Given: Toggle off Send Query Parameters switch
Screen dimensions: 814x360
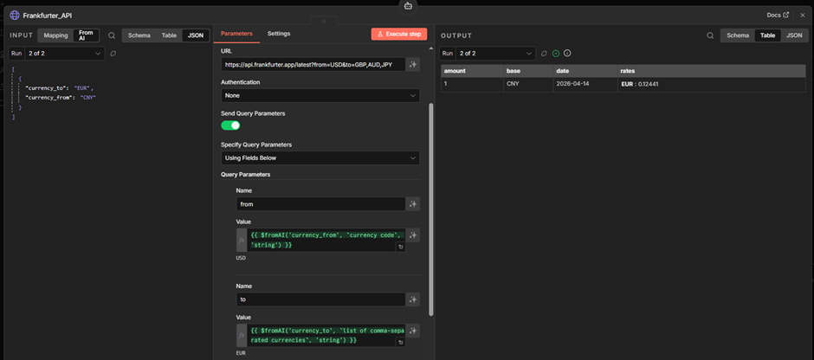Looking at the screenshot, I should click(x=230, y=125).
